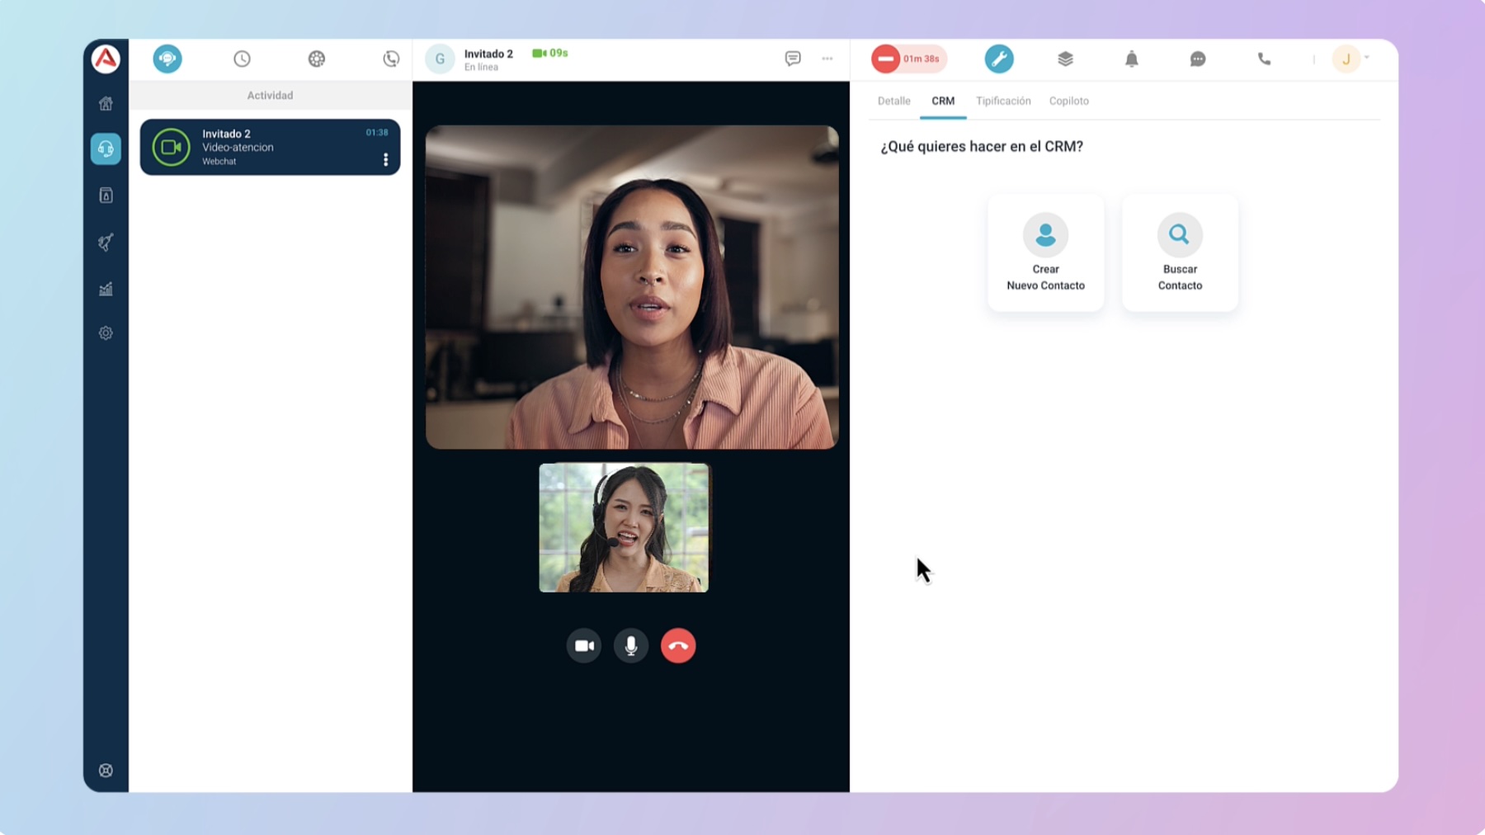Click the Actividad header label
This screenshot has width=1485, height=835.
pyautogui.click(x=270, y=95)
